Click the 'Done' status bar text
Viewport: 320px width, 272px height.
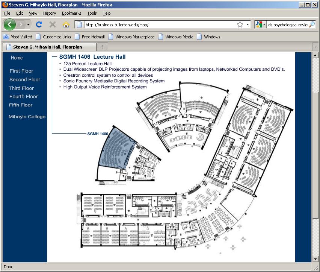[x=8, y=267]
